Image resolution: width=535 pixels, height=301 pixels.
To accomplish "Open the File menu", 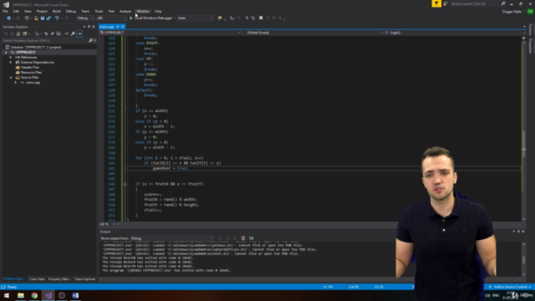I will click(5, 11).
